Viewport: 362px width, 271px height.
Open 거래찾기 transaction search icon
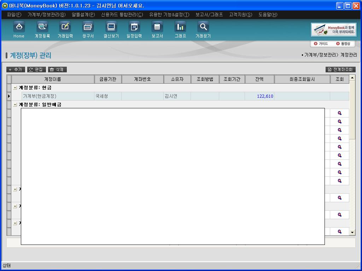(x=203, y=27)
